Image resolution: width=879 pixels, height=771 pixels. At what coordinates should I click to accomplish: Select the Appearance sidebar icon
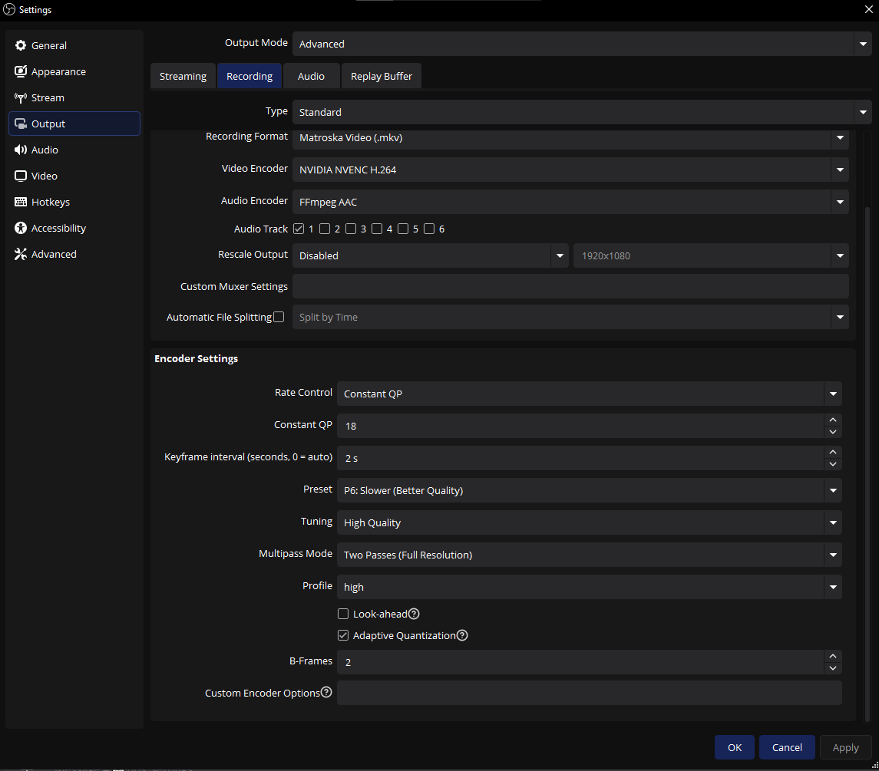[21, 71]
